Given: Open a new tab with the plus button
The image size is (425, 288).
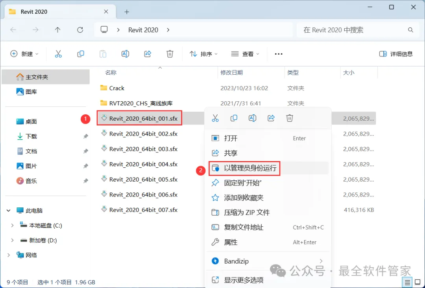Looking at the screenshot, I should [x=127, y=12].
